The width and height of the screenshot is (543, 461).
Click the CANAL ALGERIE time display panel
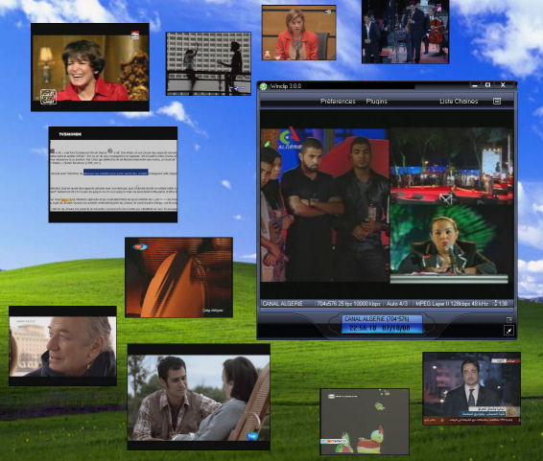click(x=382, y=324)
